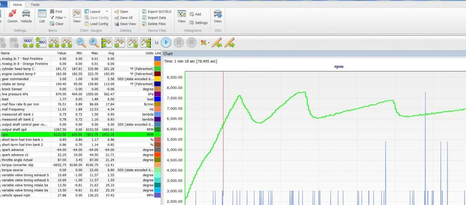Open the Layout dropdown

click(x=96, y=12)
